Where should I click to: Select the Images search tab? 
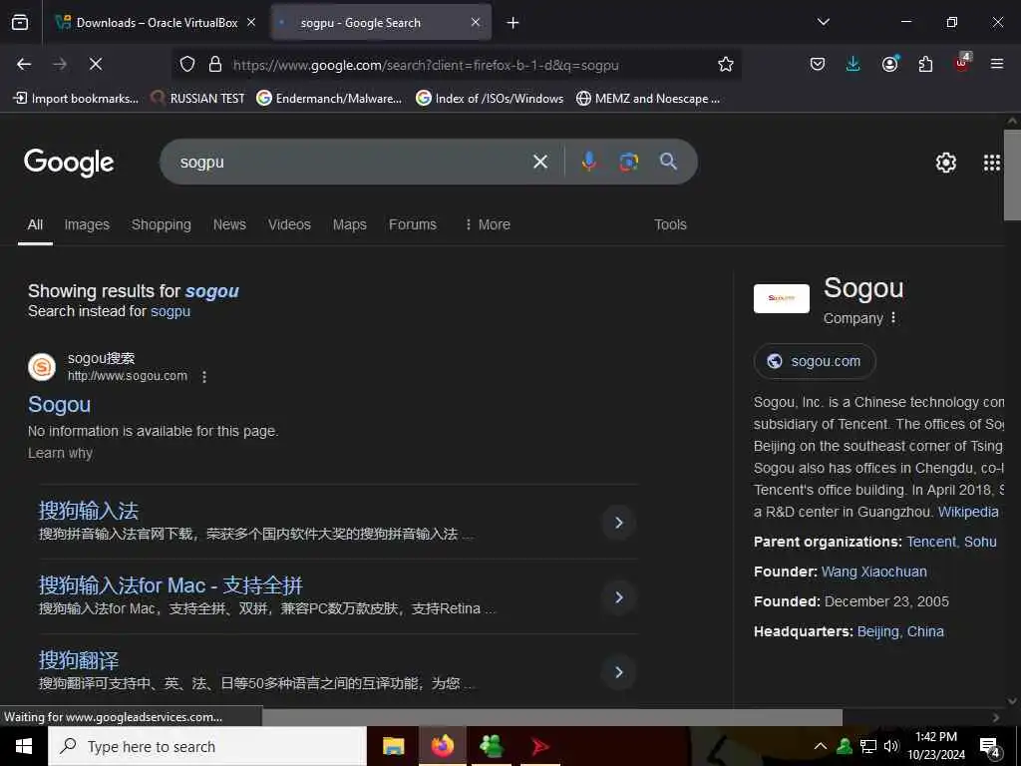tap(87, 224)
